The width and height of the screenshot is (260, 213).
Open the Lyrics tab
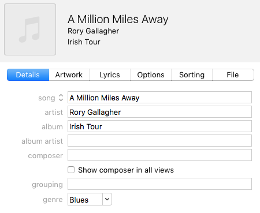[x=110, y=75]
